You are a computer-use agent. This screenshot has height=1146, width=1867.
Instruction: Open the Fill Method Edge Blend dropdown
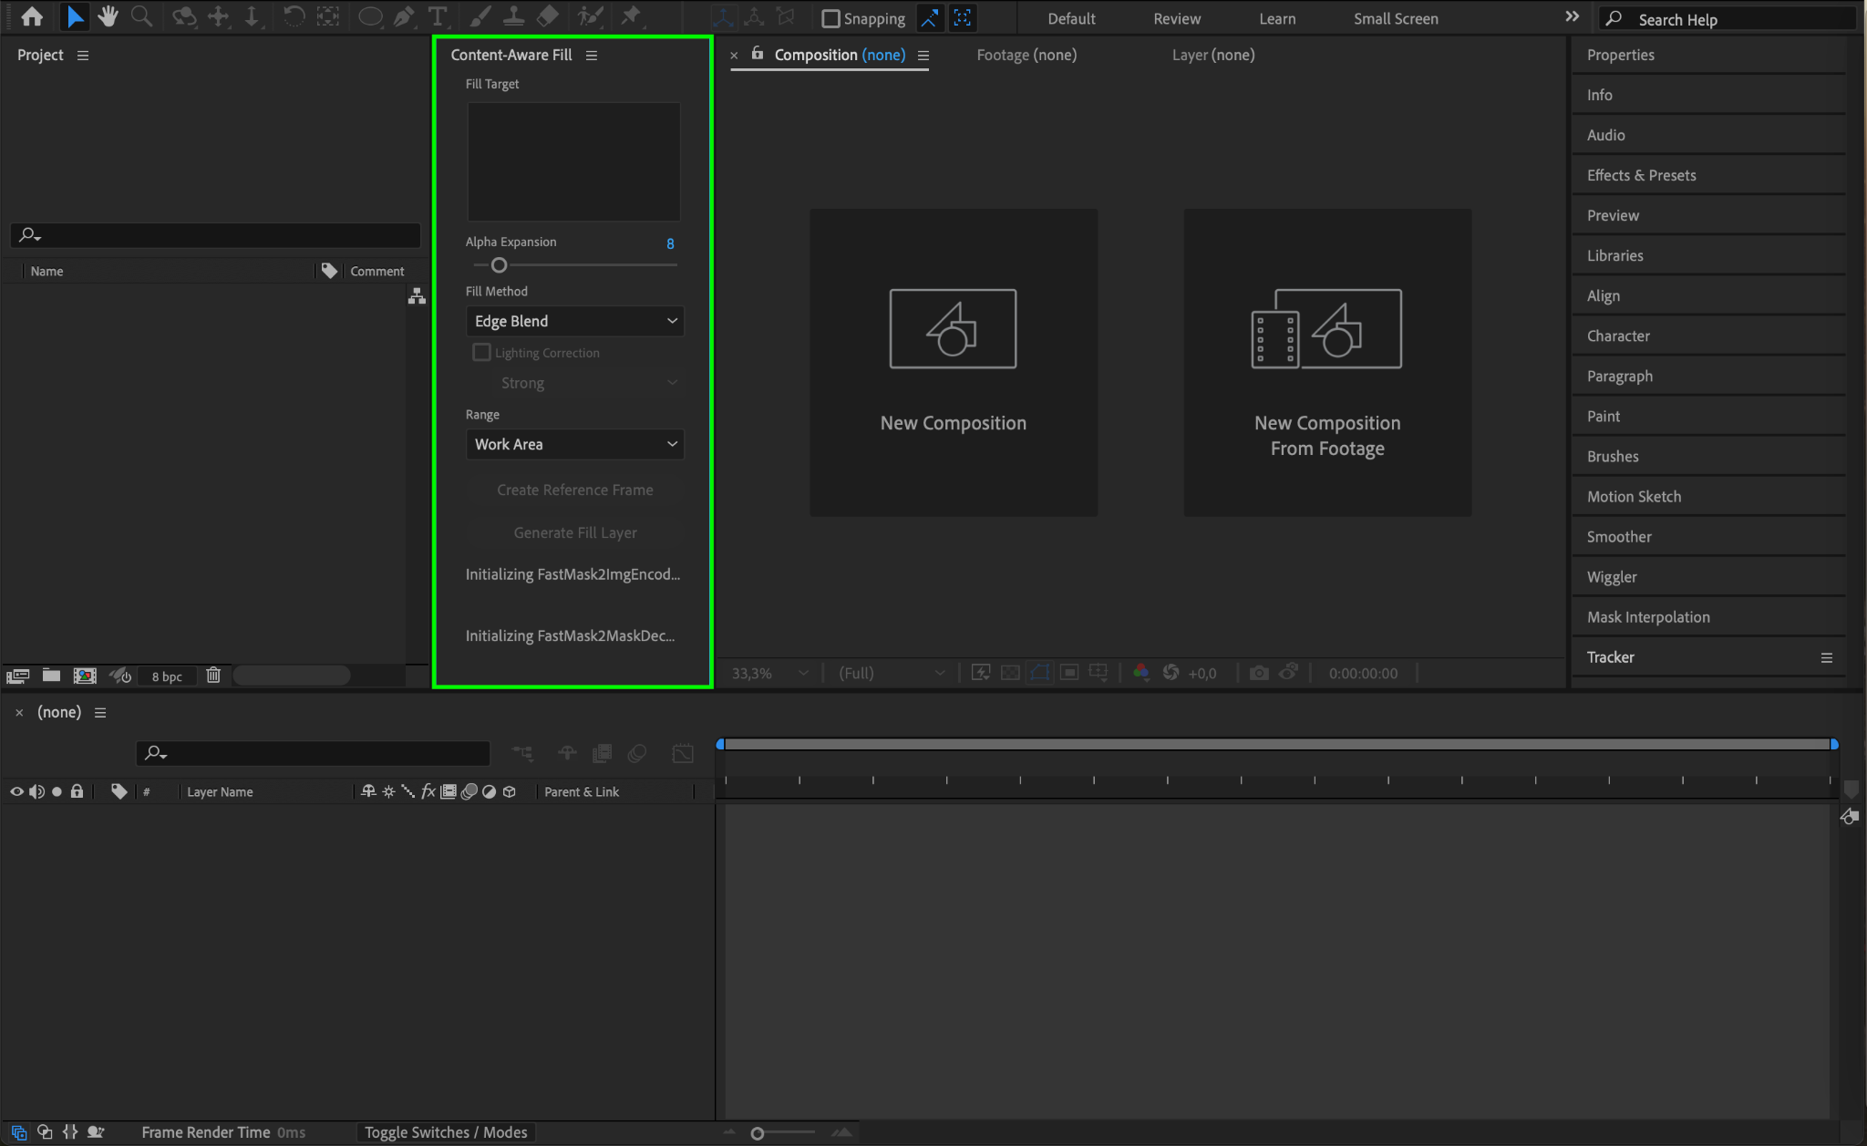[574, 321]
